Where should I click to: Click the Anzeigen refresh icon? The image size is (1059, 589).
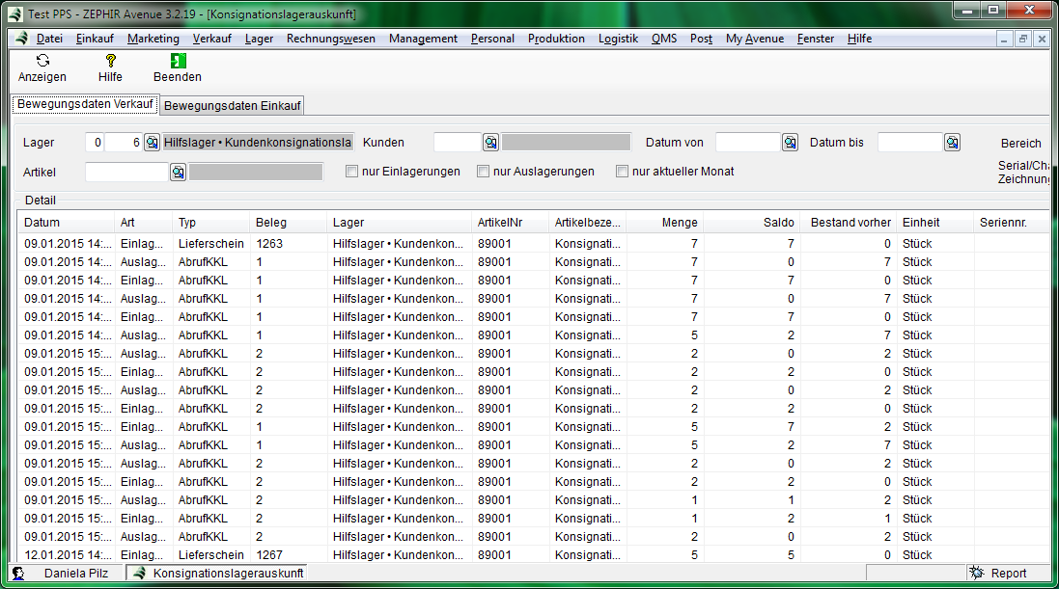coord(42,61)
